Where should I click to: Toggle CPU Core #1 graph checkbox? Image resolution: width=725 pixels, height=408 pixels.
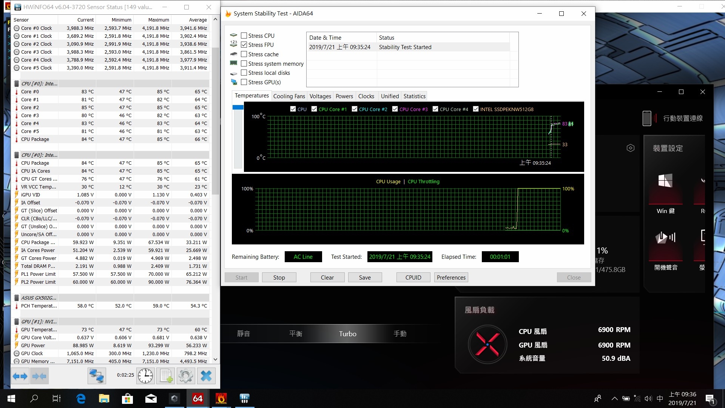[314, 109]
